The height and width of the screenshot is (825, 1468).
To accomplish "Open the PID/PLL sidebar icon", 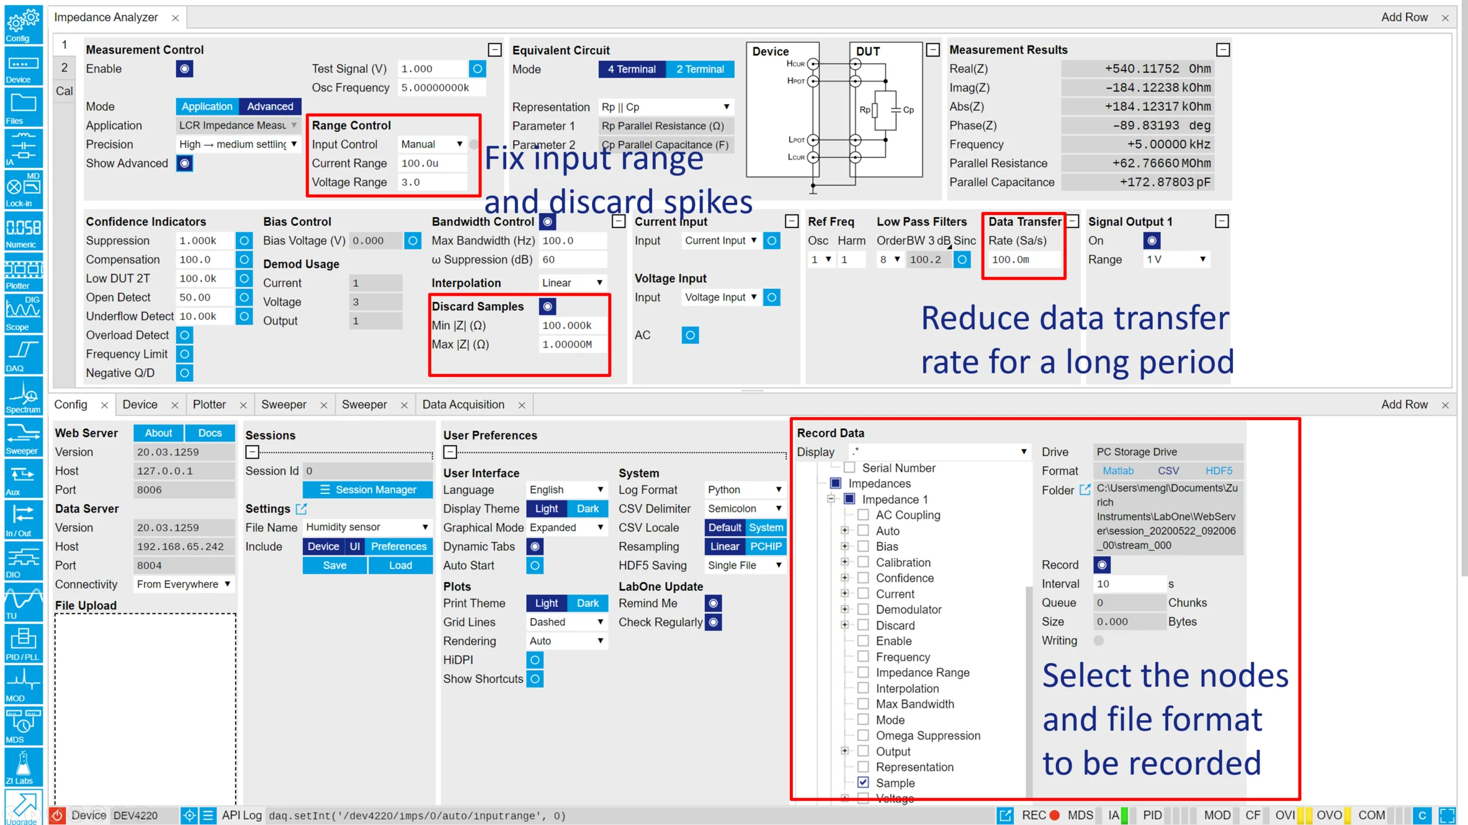I will click(23, 643).
